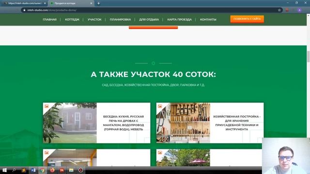Open the КОНТАКТЫ menu item

tap(208, 19)
